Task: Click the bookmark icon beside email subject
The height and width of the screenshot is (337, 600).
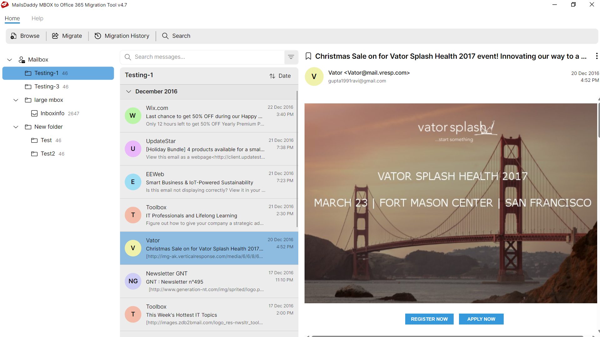Action: coord(308,56)
